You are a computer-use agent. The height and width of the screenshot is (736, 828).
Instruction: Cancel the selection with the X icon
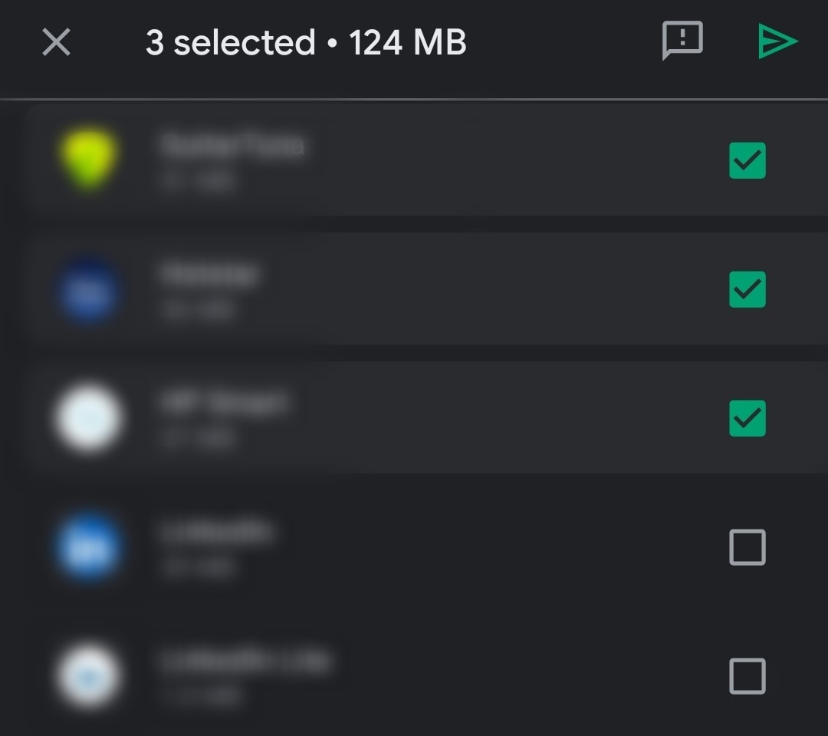tap(56, 42)
